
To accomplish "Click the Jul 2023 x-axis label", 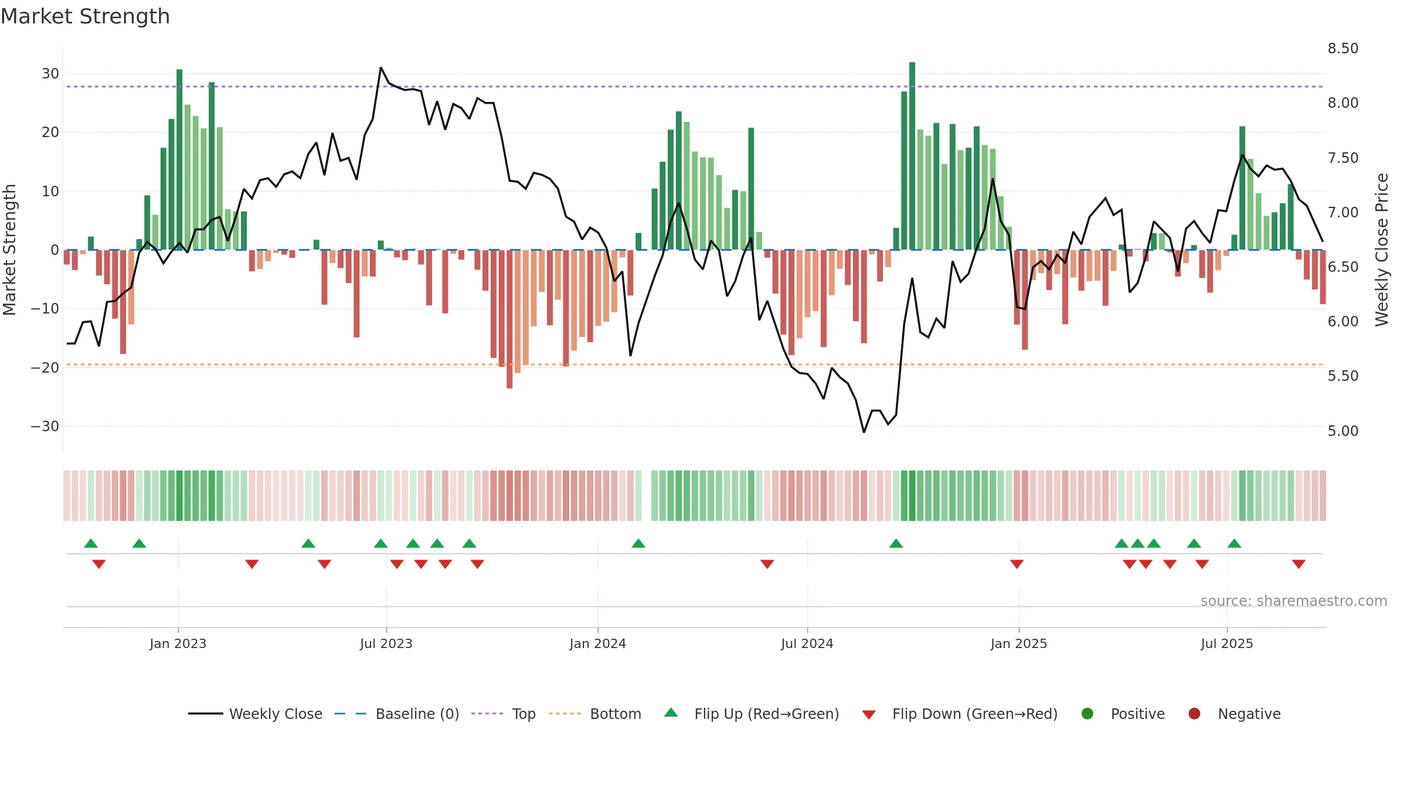I will pos(386,643).
